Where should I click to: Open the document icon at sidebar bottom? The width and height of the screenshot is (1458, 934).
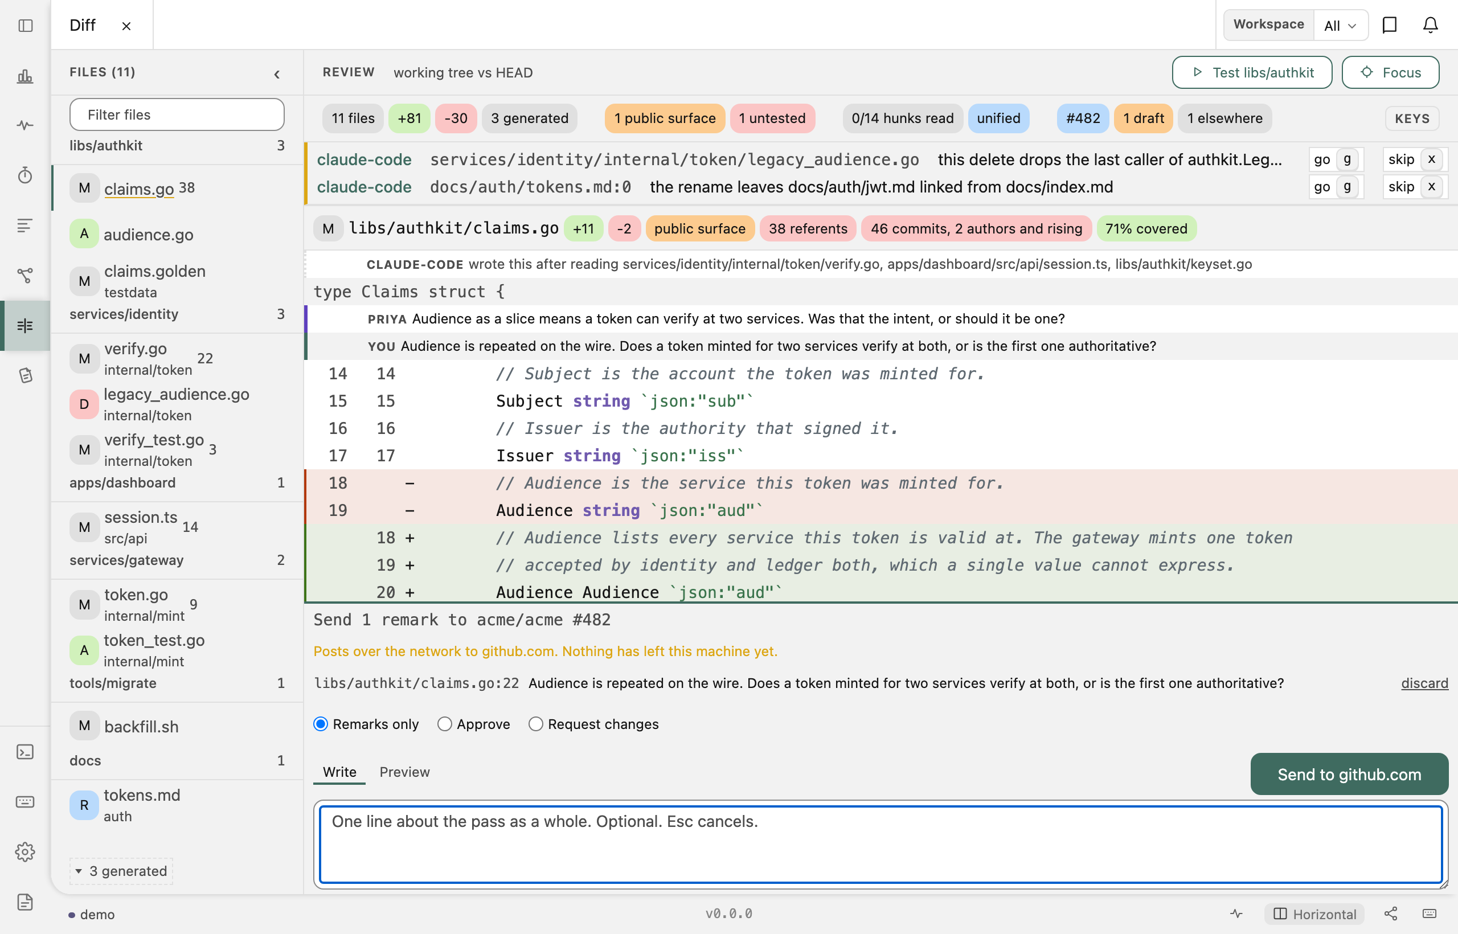coord(25,902)
